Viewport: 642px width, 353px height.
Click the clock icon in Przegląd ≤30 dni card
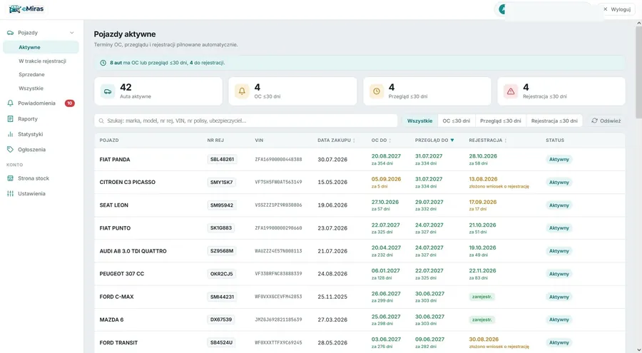376,91
